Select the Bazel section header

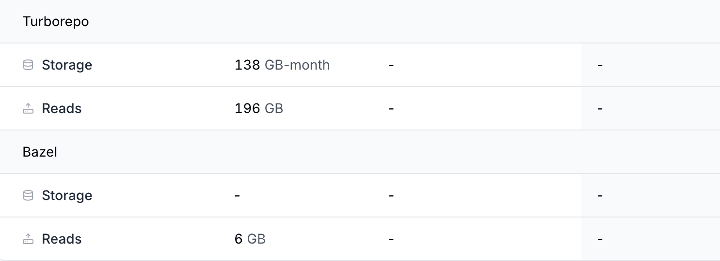click(x=40, y=152)
